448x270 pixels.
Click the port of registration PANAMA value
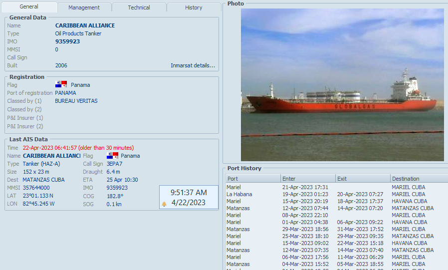pos(65,93)
